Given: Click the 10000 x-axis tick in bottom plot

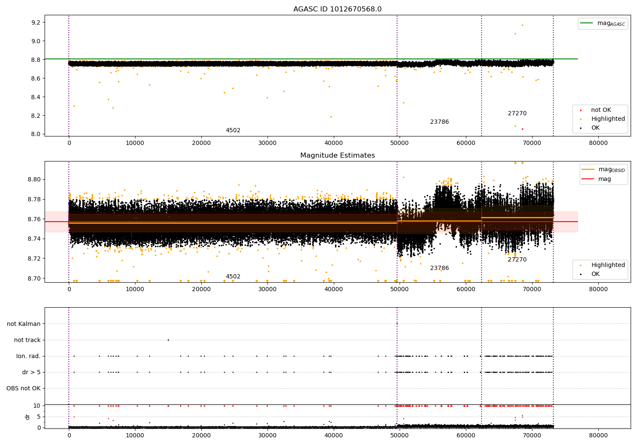Looking at the screenshot, I should tap(135, 436).
